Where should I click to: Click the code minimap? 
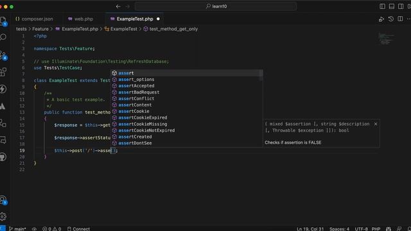click(x=386, y=38)
